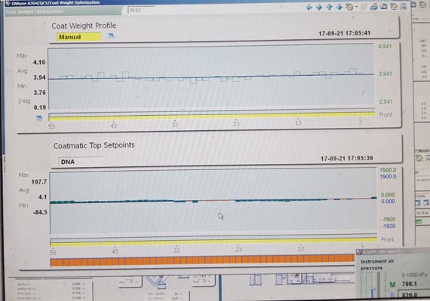Click the green M mode indicator

pos(392,284)
